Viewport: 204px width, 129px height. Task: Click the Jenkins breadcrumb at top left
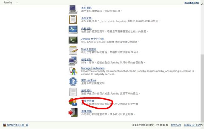tap(8, 3)
